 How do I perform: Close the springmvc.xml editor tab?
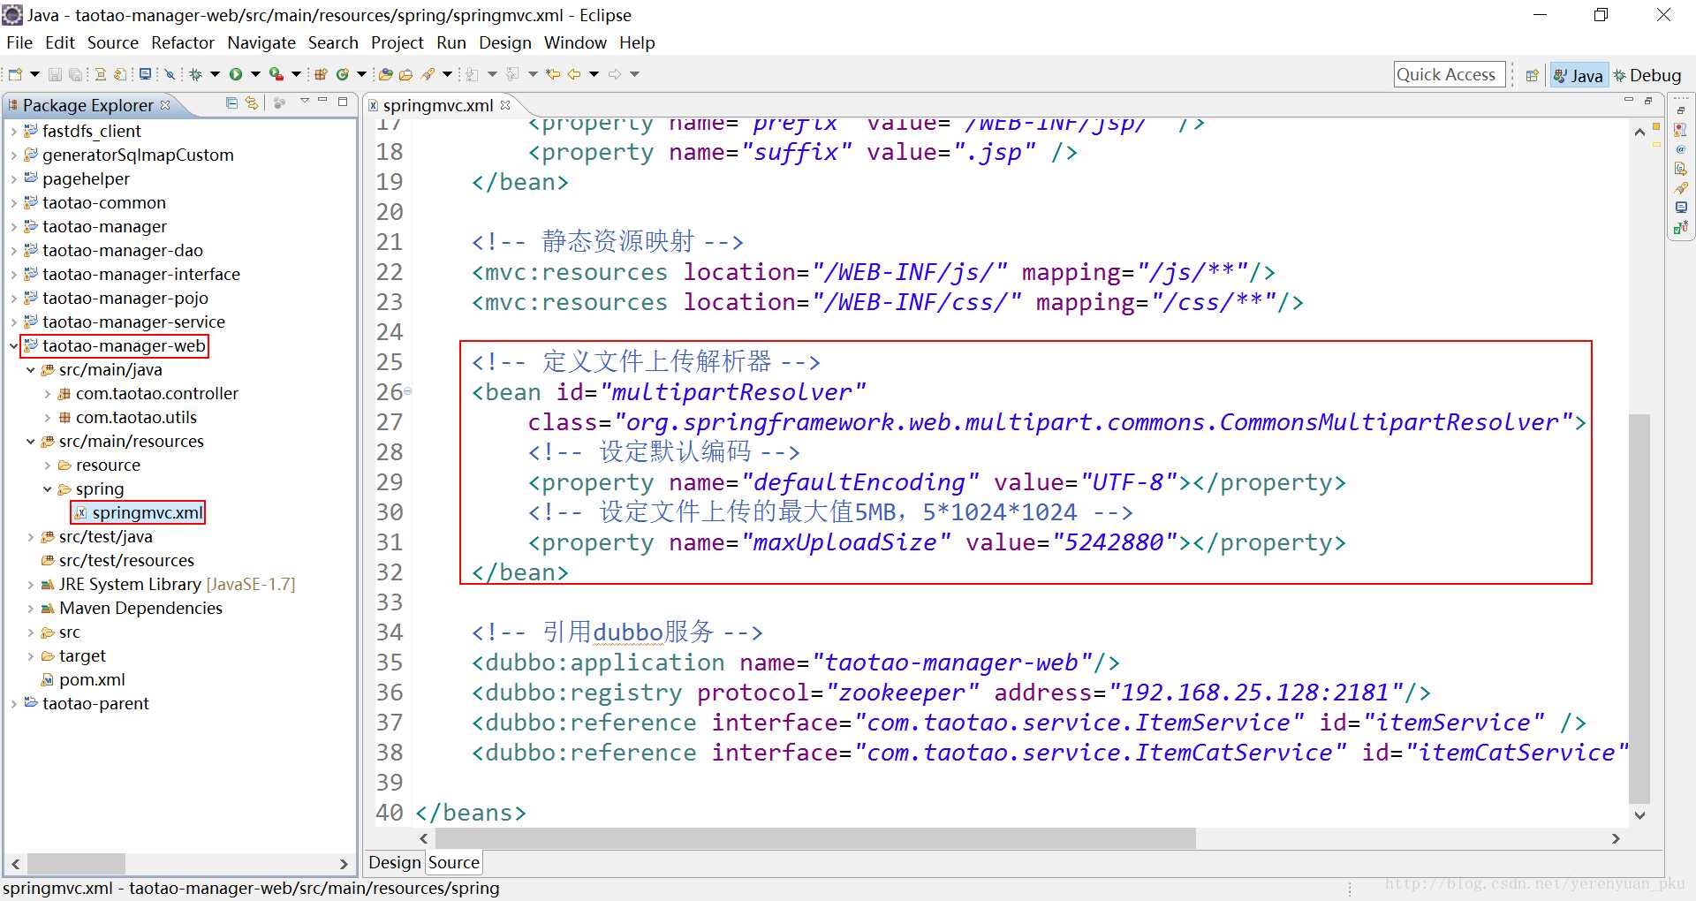pos(505,104)
